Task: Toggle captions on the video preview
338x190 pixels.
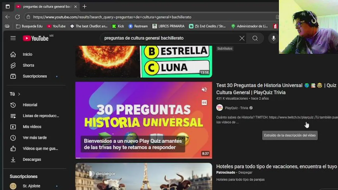Action: (204, 103)
